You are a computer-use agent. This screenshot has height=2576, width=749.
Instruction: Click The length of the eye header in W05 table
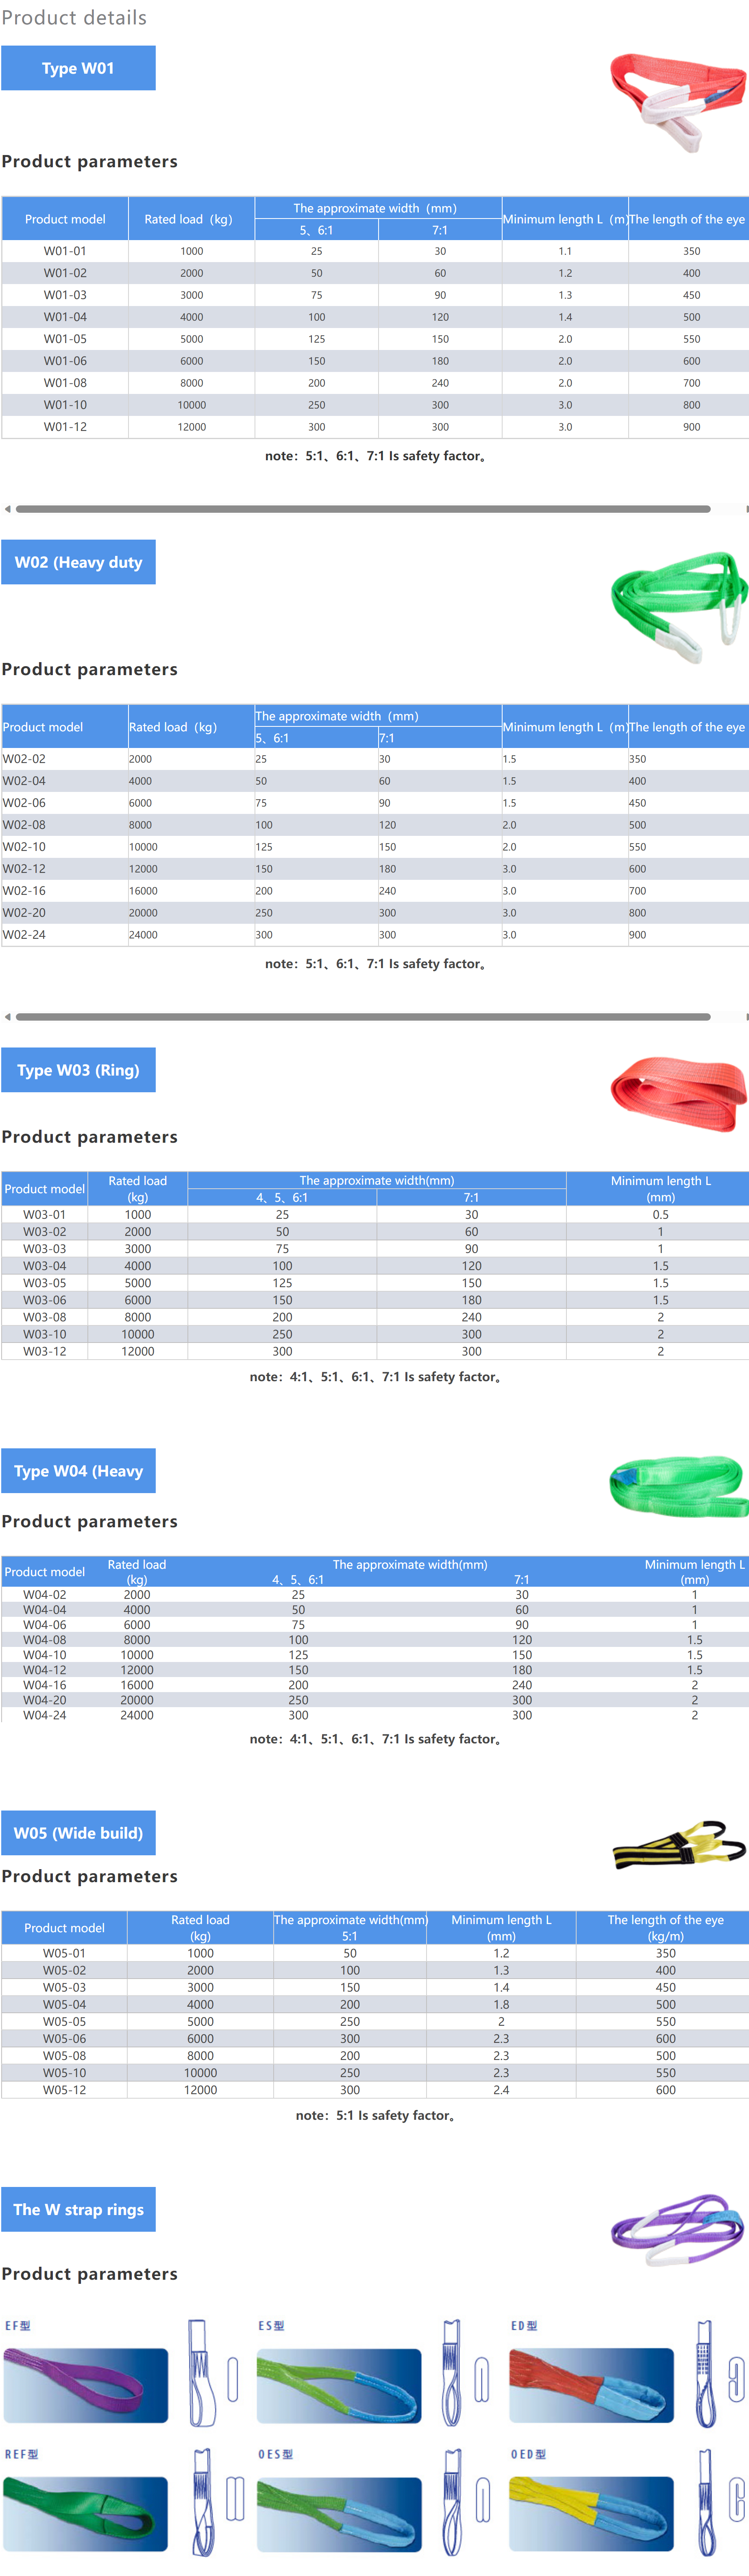tap(666, 1928)
